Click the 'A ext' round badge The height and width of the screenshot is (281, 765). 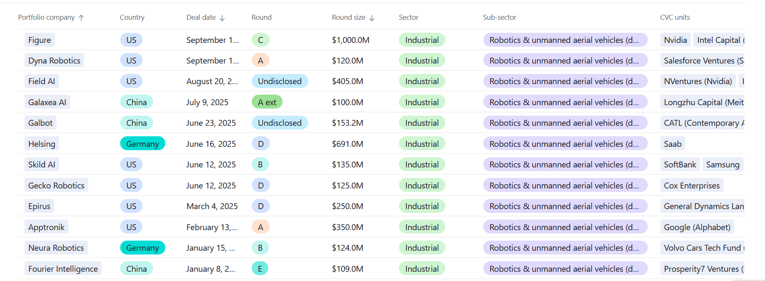coord(267,102)
